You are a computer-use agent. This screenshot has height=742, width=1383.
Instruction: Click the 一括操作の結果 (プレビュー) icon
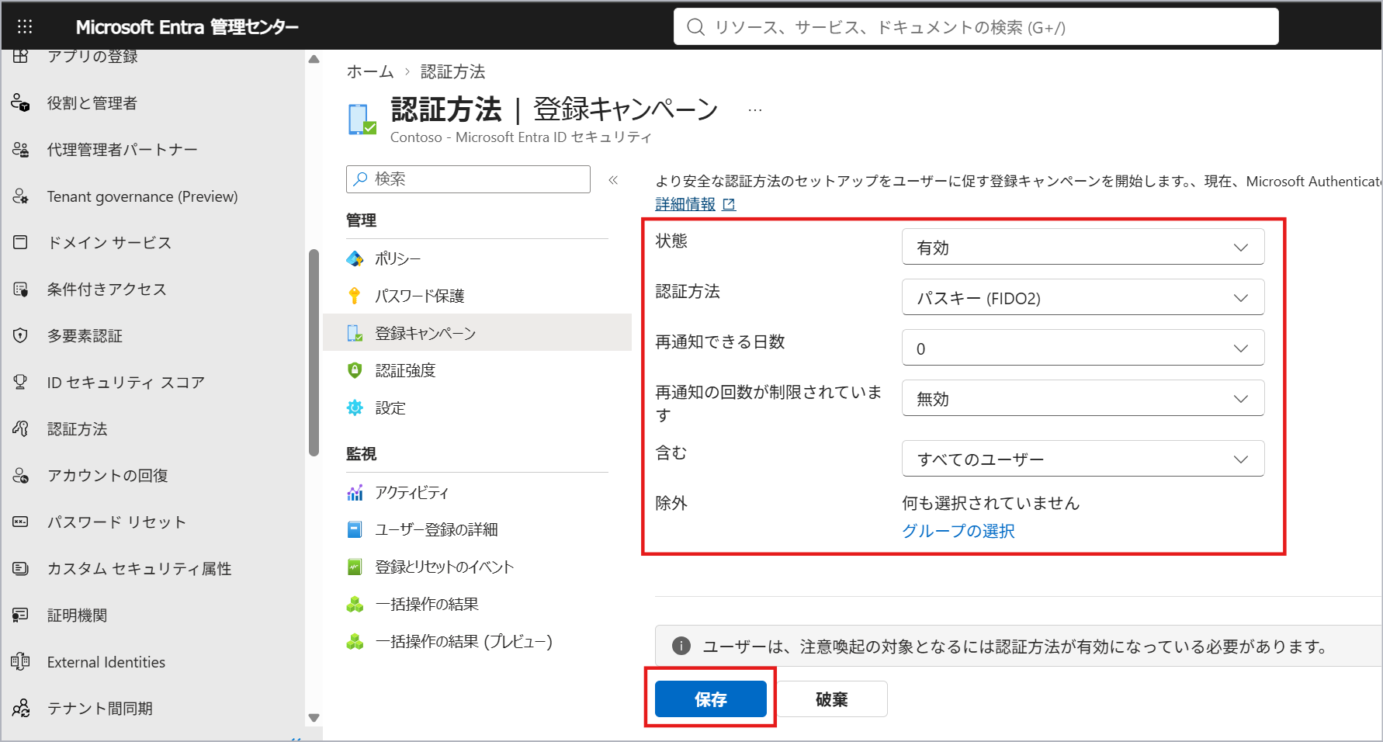tap(355, 641)
